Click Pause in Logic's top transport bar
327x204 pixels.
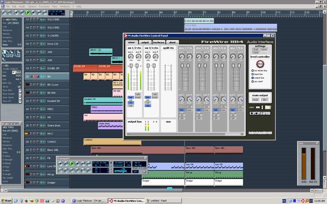(22, 13)
